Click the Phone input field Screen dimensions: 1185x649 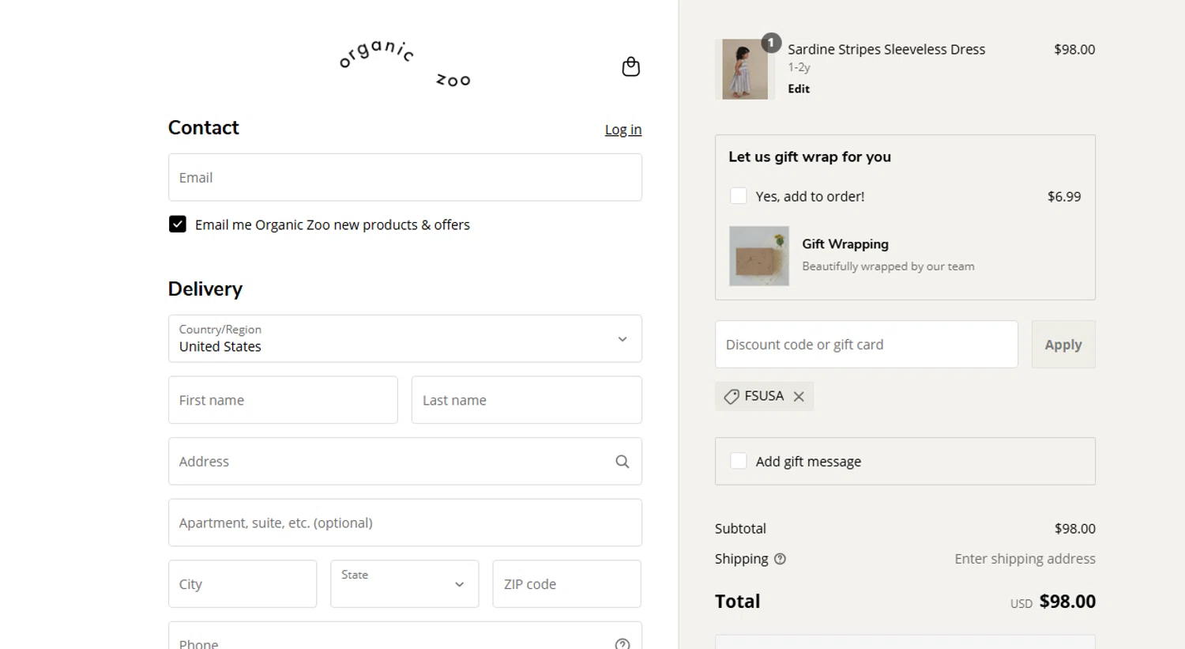[405, 637]
